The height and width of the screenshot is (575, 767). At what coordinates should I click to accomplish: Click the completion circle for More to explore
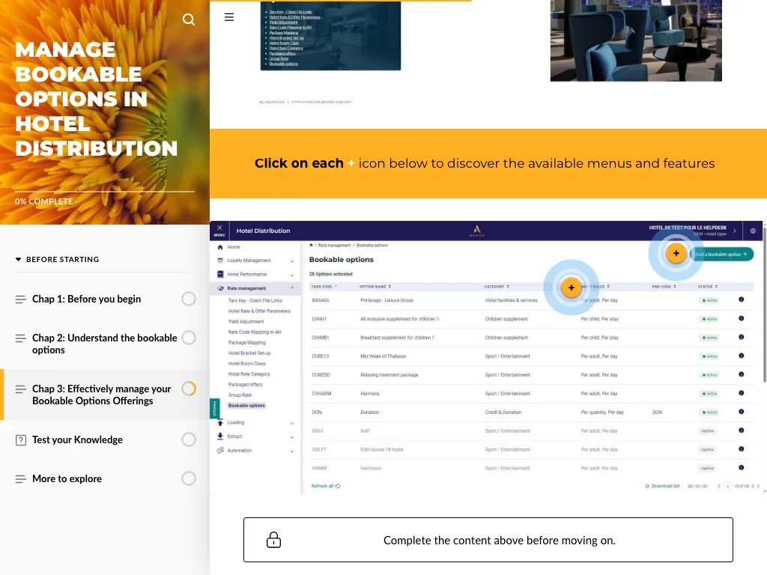189,478
